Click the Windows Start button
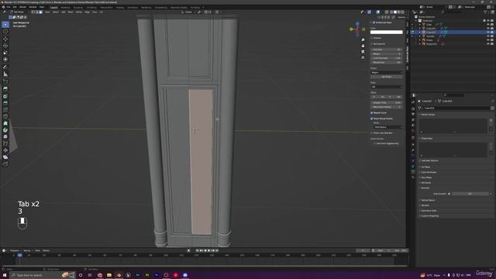496x279 pixels. pyautogui.click(x=5, y=275)
